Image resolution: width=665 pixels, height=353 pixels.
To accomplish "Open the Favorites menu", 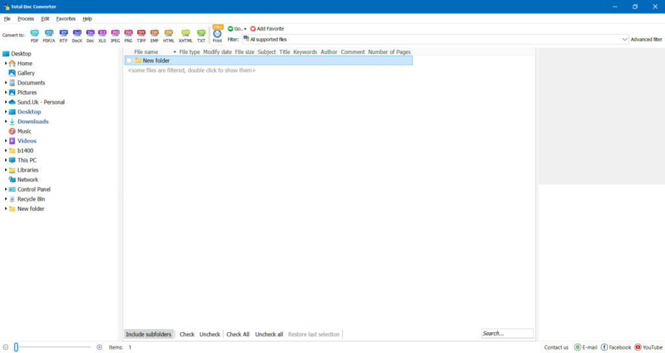I will pyautogui.click(x=66, y=19).
